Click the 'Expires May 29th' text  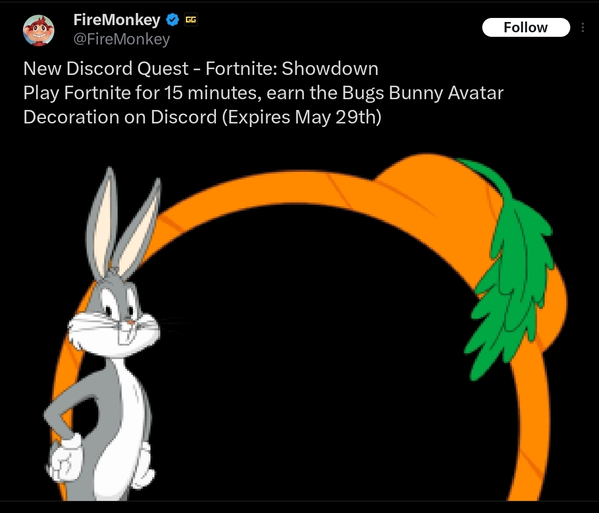[x=302, y=117]
